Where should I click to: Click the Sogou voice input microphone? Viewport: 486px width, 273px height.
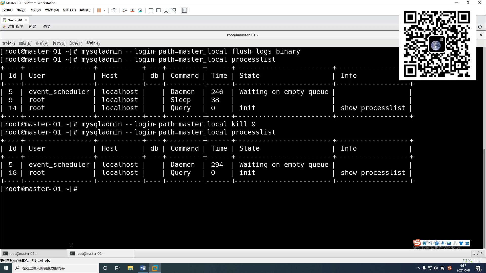443,243
